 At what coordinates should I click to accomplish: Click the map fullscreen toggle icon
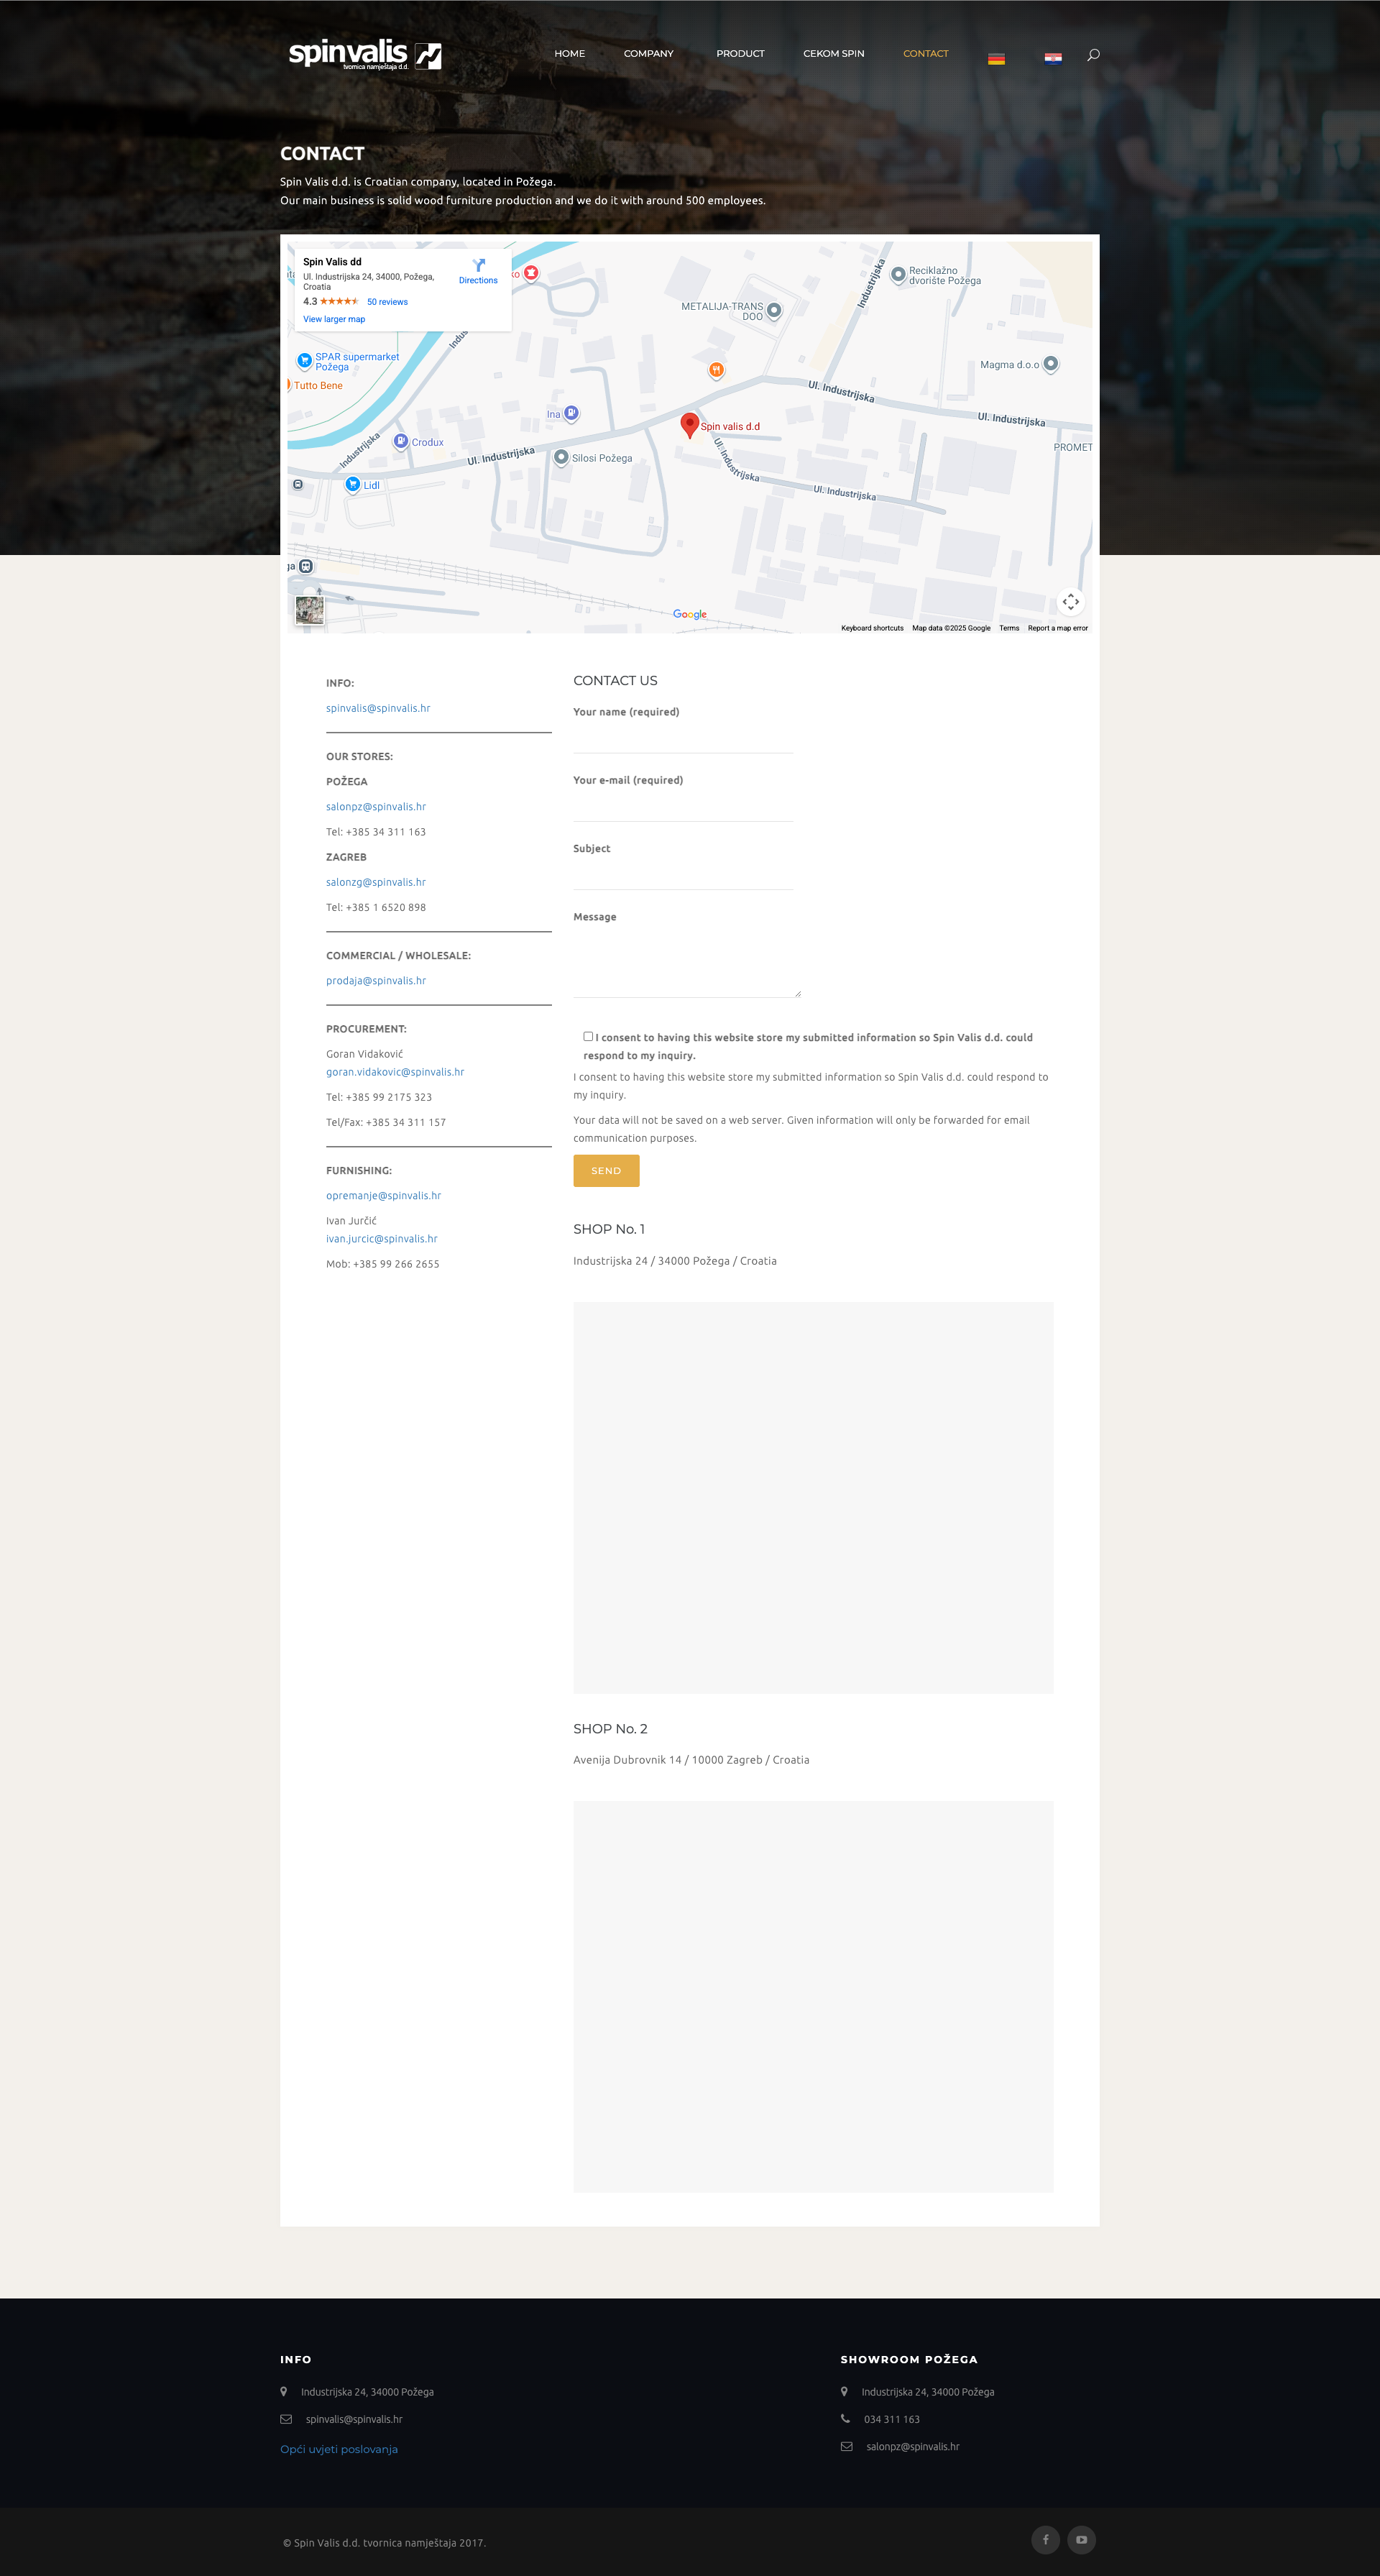coord(1070,602)
